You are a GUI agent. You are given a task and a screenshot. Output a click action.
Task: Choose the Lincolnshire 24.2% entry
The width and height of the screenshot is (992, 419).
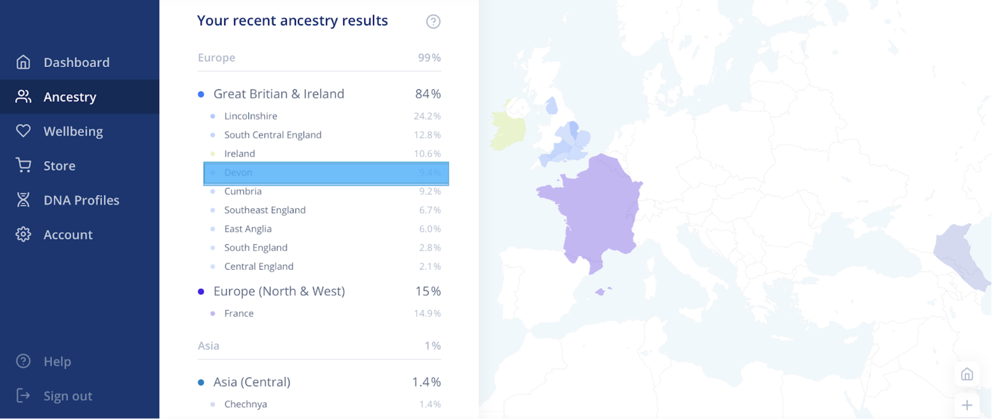click(x=325, y=116)
